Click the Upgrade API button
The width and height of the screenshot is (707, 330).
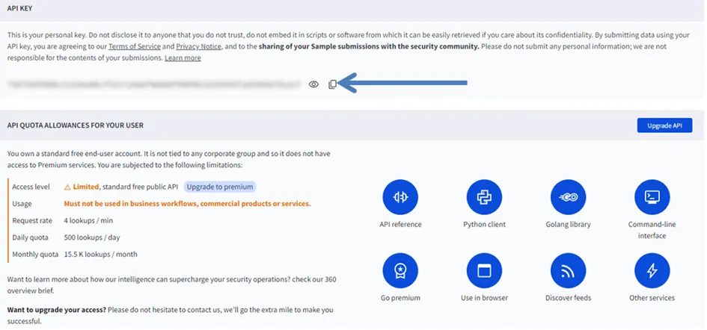pos(664,125)
